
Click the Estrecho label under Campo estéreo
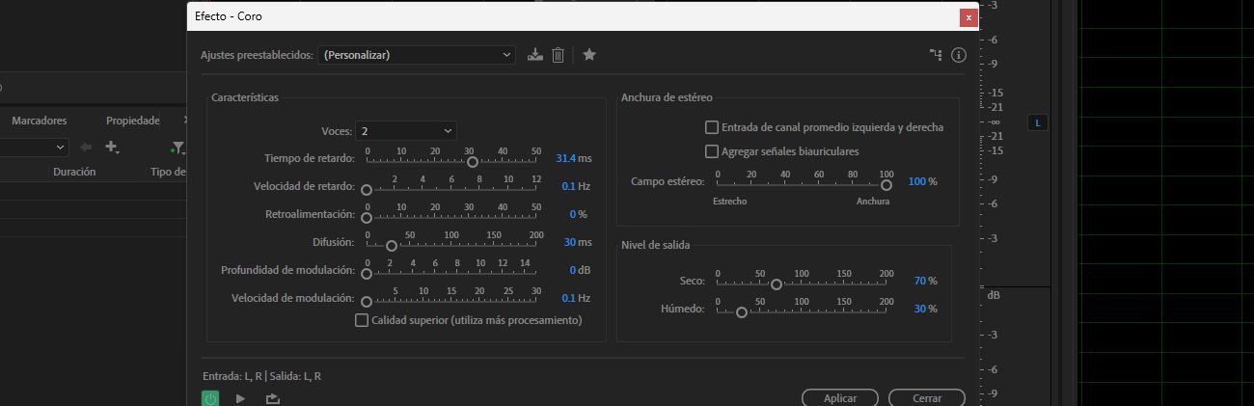pos(729,202)
